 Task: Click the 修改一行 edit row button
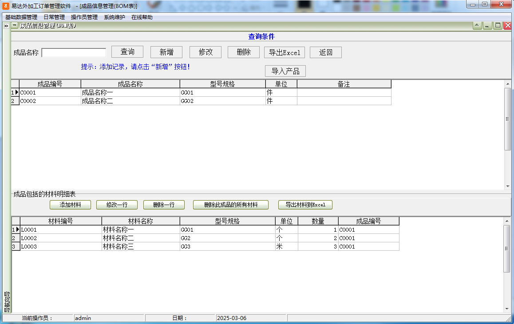[116, 205]
